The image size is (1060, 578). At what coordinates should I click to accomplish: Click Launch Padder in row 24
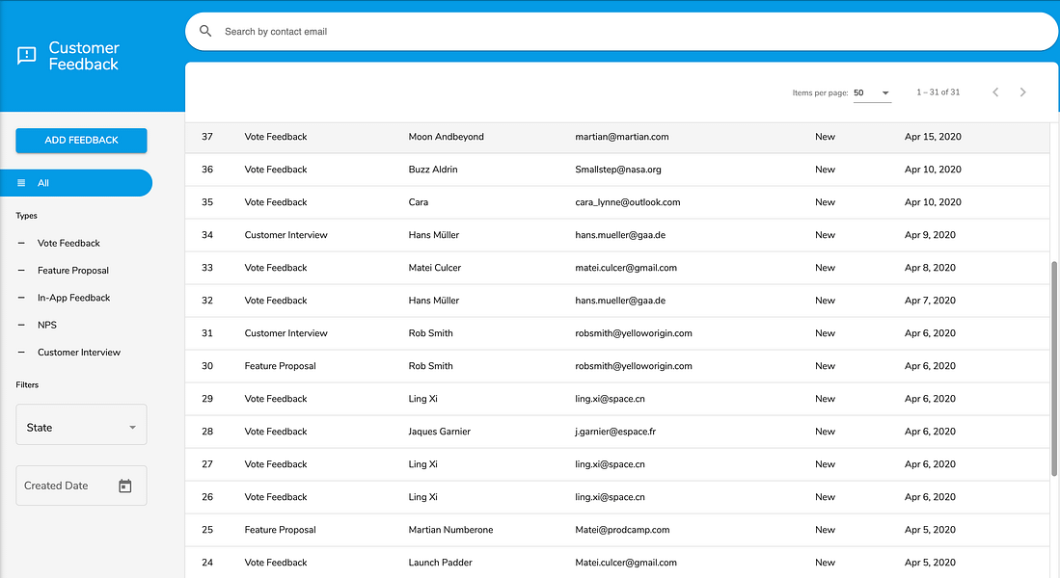tap(440, 563)
